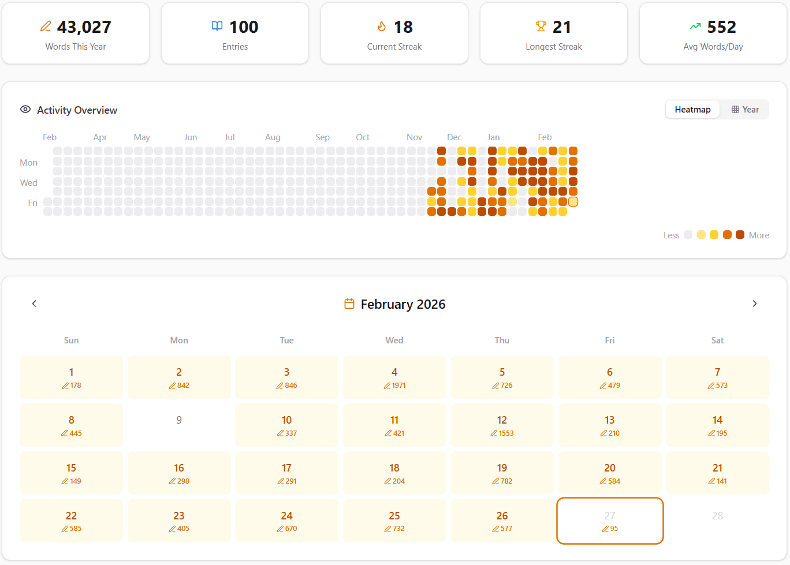Screen dimensions: 790x565
Task: Click the eye icon beside Activity Overview
Action: 25,109
